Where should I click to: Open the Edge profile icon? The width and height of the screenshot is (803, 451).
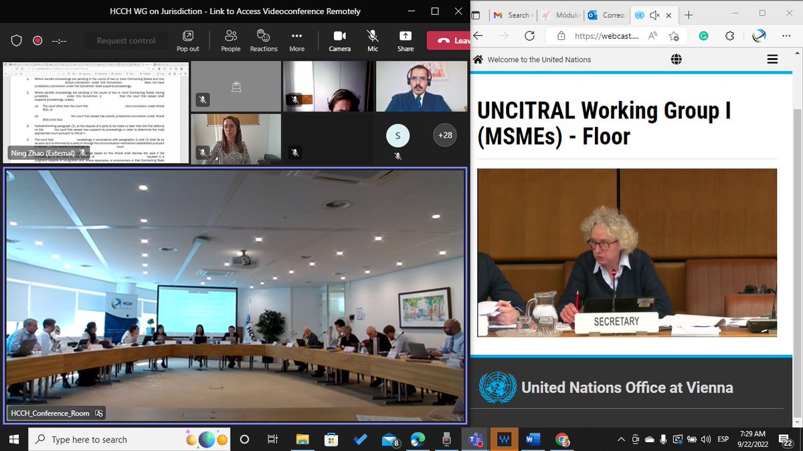tap(759, 36)
